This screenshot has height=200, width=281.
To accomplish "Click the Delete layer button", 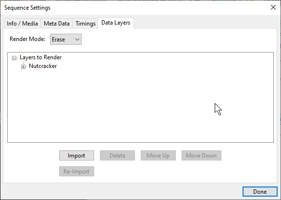I will pyautogui.click(x=117, y=155).
